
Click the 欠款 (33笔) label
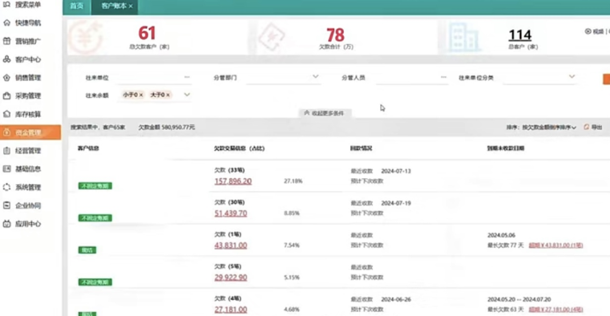(x=229, y=171)
